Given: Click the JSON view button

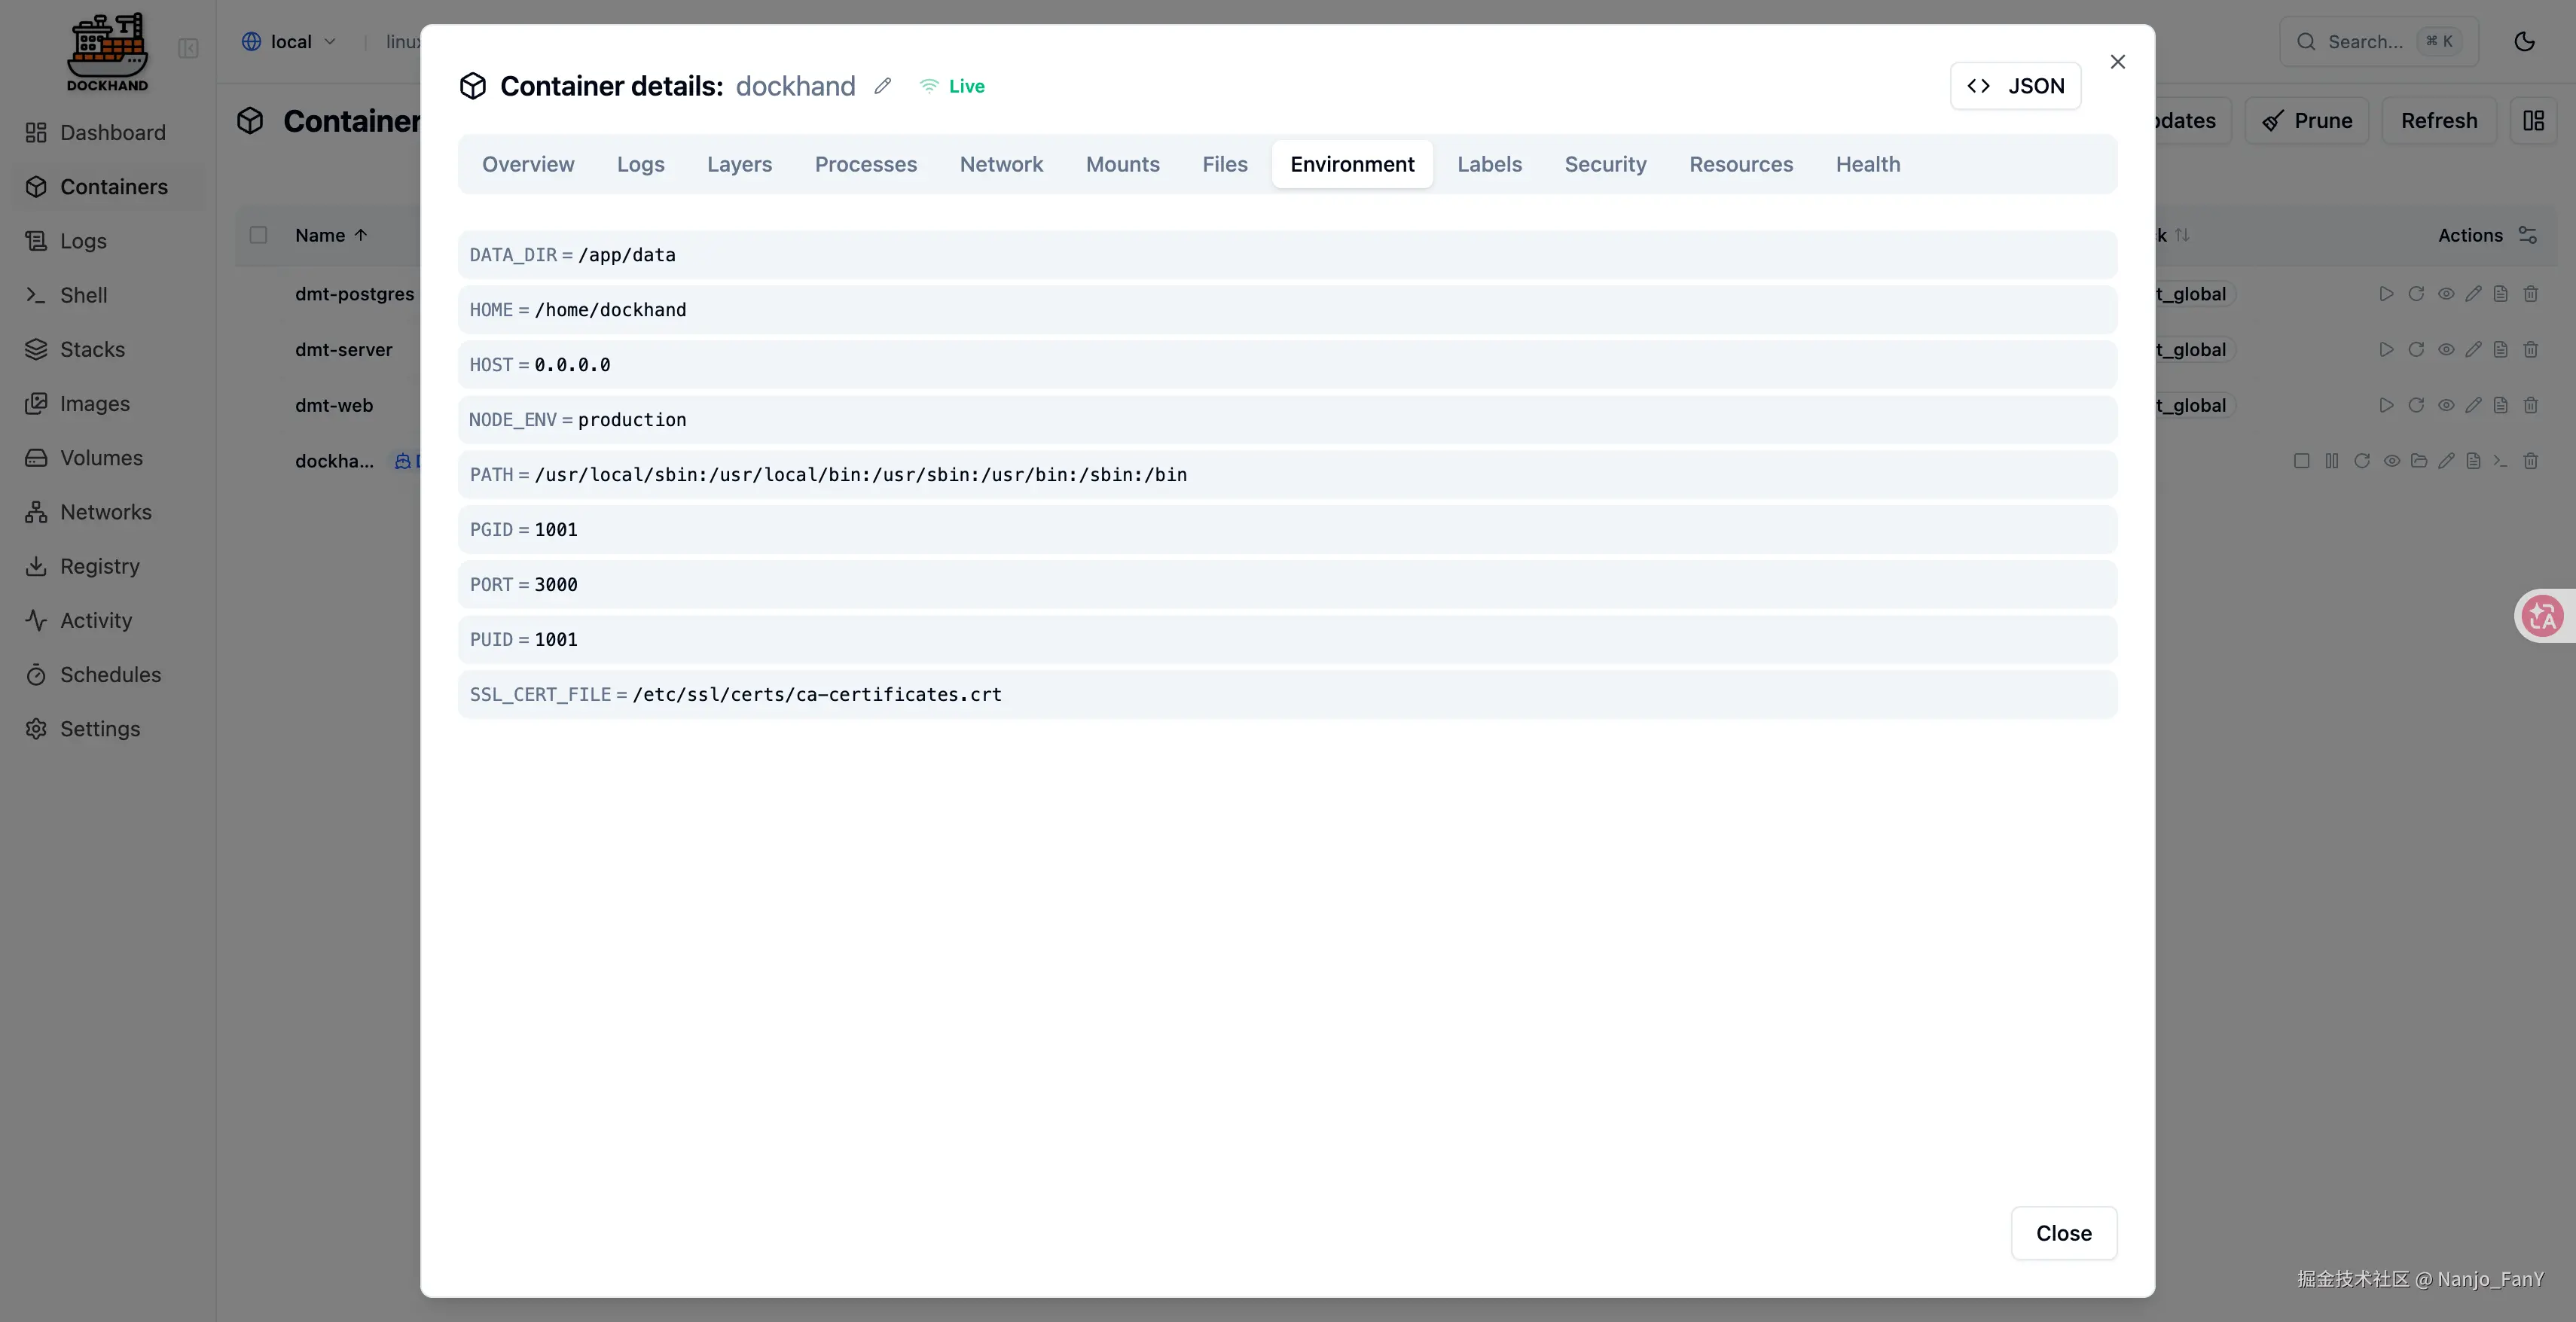Looking at the screenshot, I should pyautogui.click(x=2015, y=86).
